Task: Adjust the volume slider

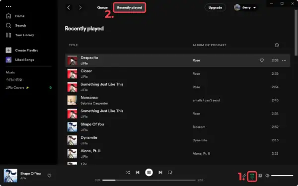Action: click(x=282, y=176)
